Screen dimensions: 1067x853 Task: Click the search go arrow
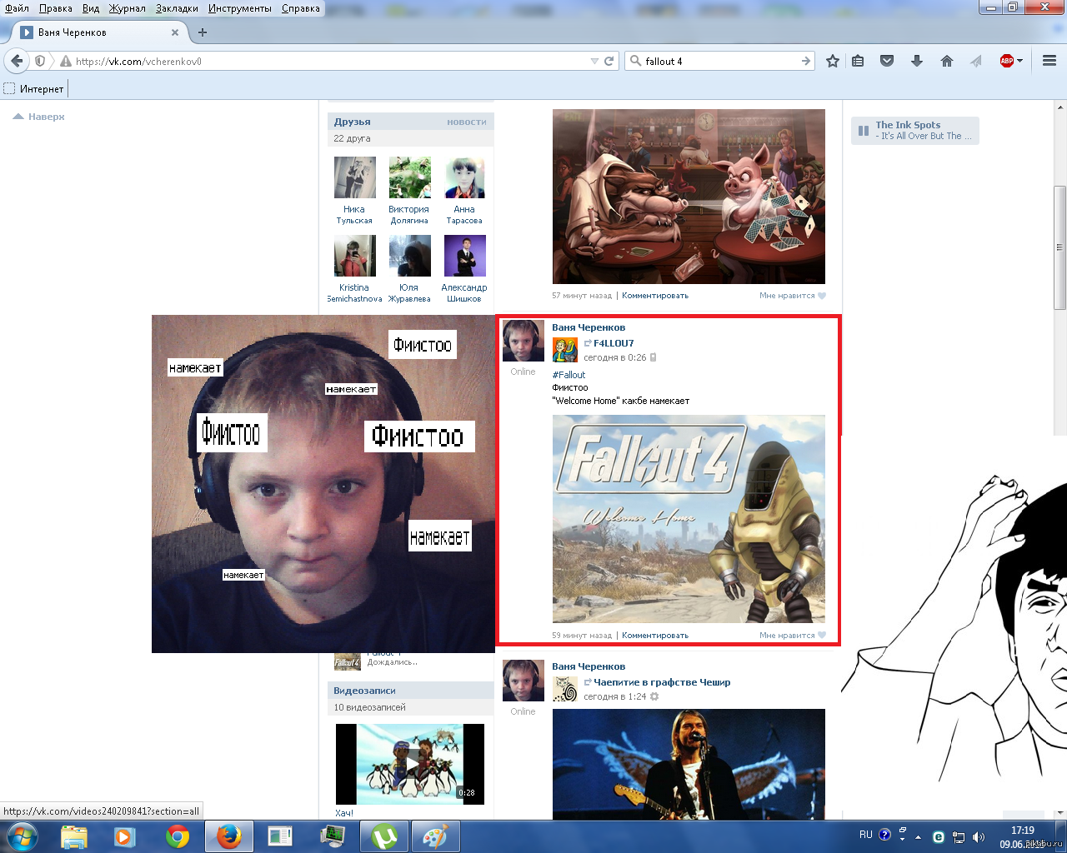[805, 61]
